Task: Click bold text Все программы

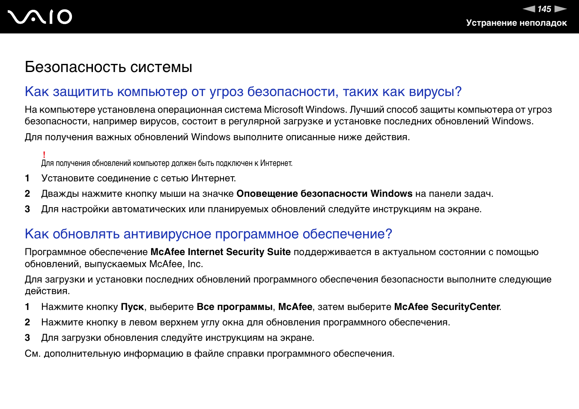Action: click(x=234, y=307)
